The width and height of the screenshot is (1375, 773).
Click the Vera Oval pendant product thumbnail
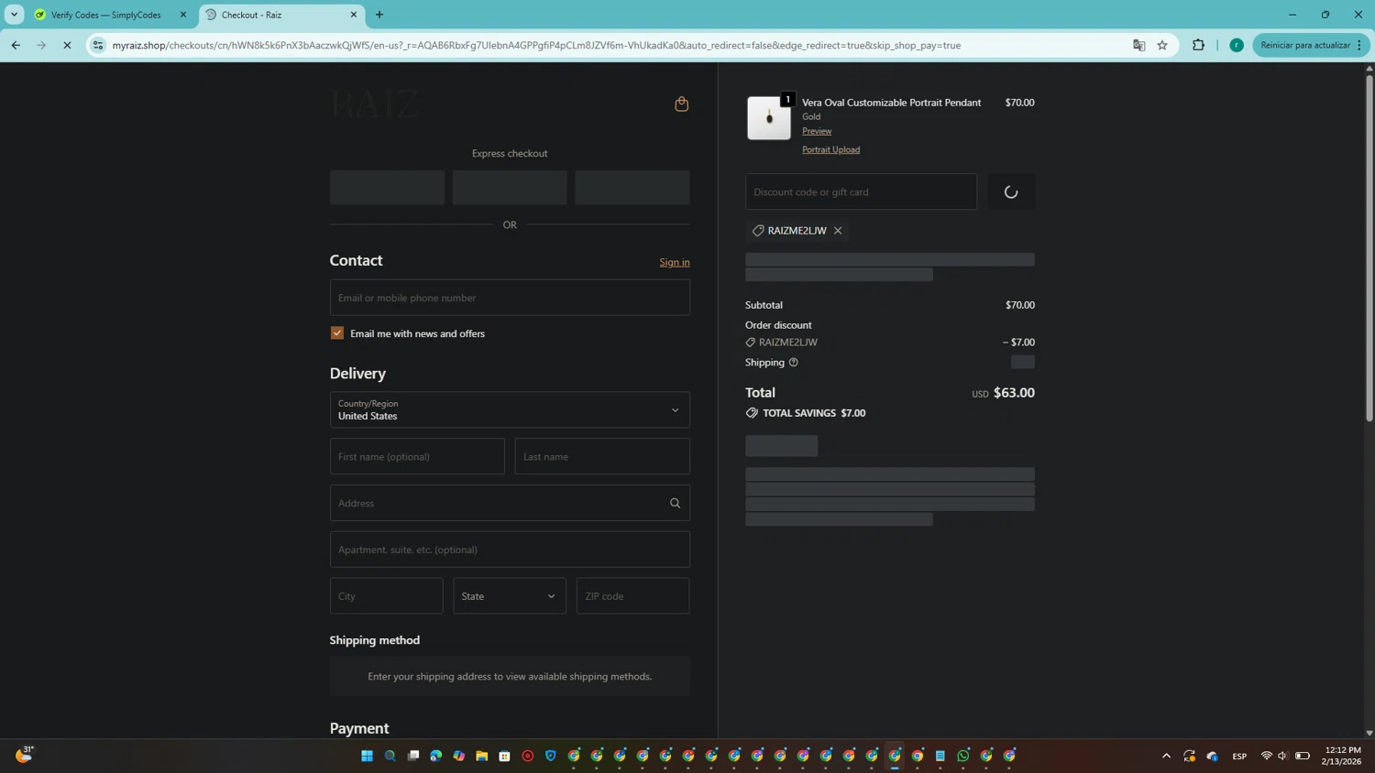coord(769,118)
